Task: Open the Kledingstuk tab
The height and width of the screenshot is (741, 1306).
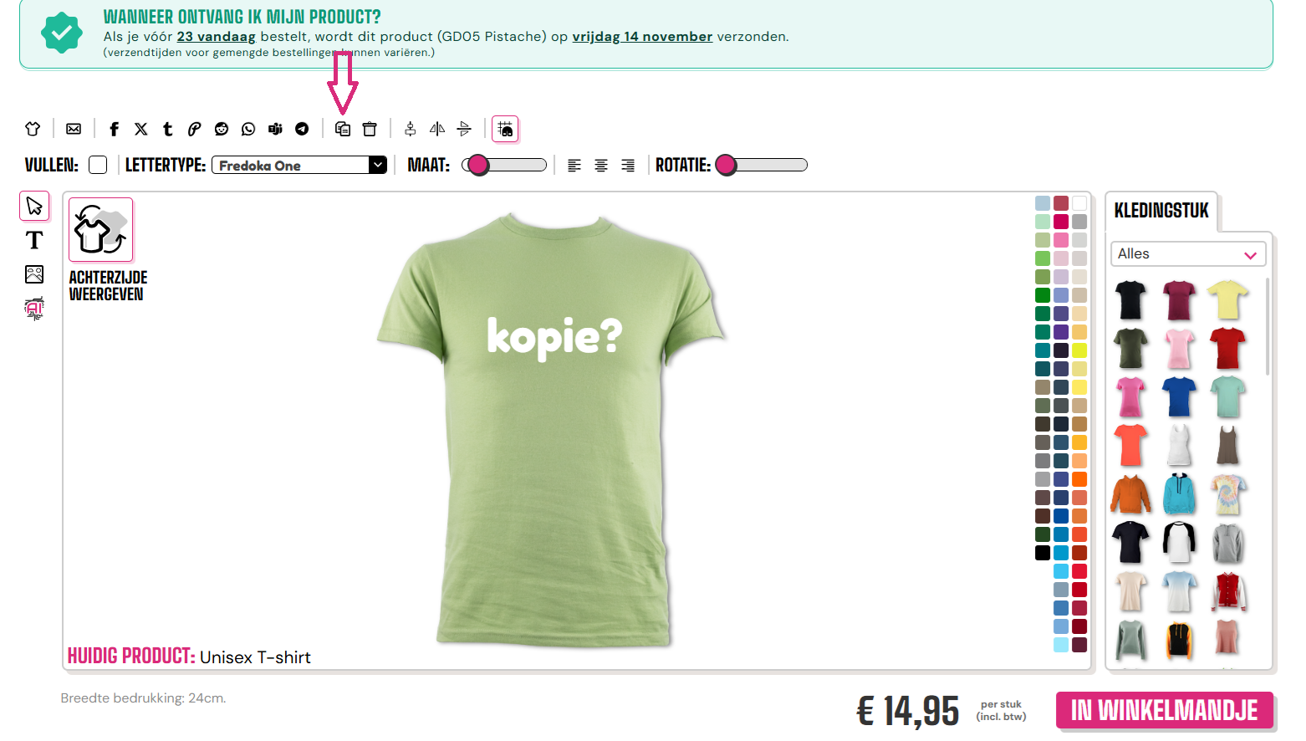Action: pyautogui.click(x=1161, y=211)
